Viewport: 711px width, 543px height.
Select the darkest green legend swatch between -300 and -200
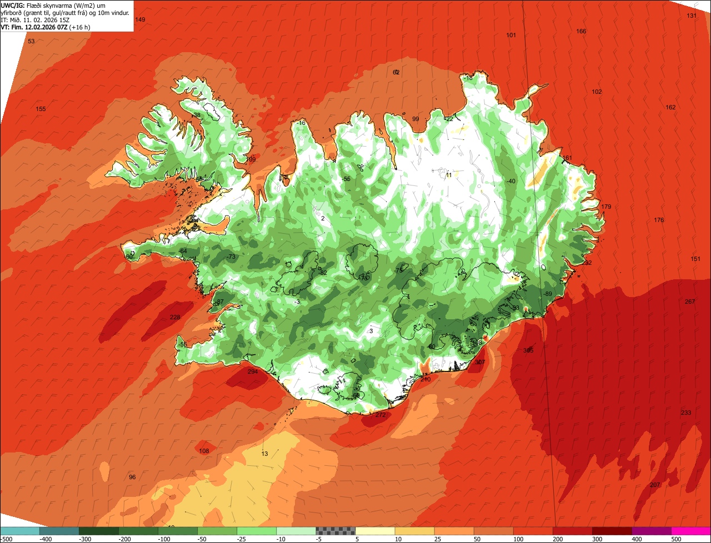point(98,531)
